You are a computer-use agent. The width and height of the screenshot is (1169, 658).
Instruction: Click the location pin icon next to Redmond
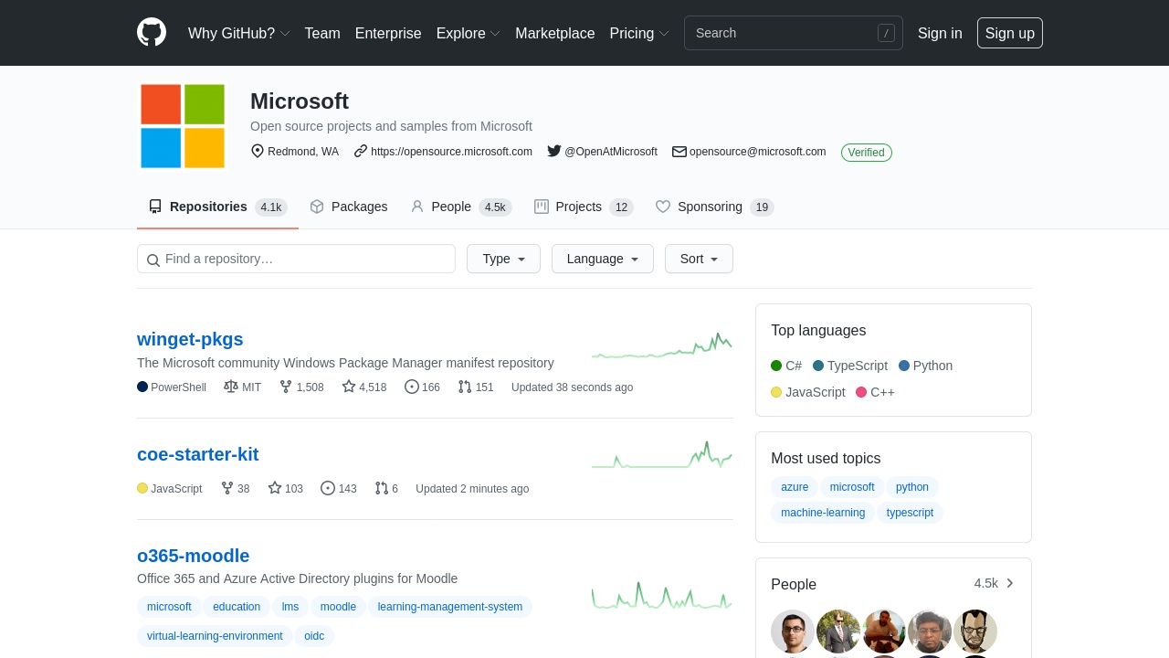[x=258, y=151]
